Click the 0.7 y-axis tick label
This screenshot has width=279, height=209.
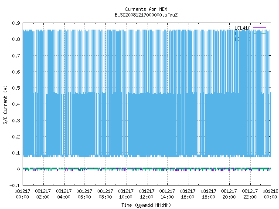[x=16, y=56]
